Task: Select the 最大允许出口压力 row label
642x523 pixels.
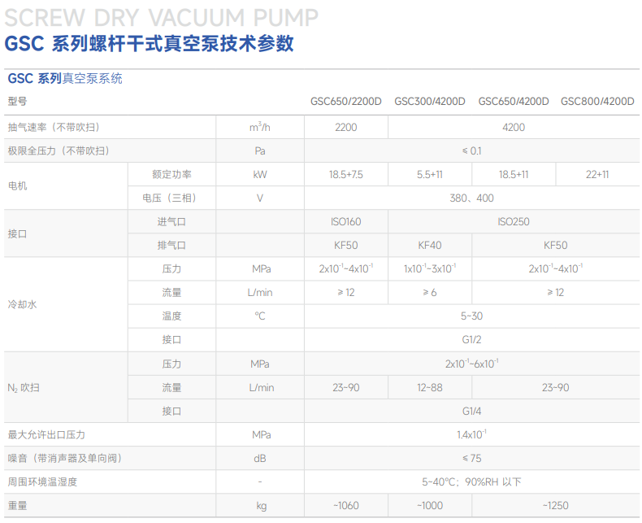Action: point(46,435)
